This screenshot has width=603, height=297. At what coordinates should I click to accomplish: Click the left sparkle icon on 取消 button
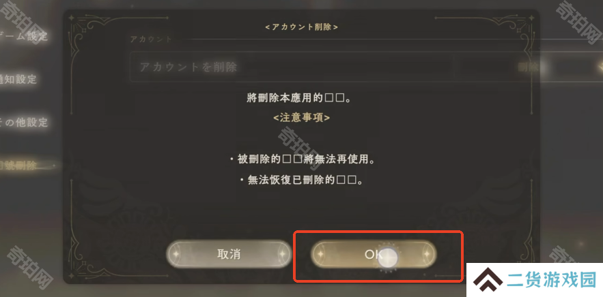pyautogui.click(x=176, y=254)
